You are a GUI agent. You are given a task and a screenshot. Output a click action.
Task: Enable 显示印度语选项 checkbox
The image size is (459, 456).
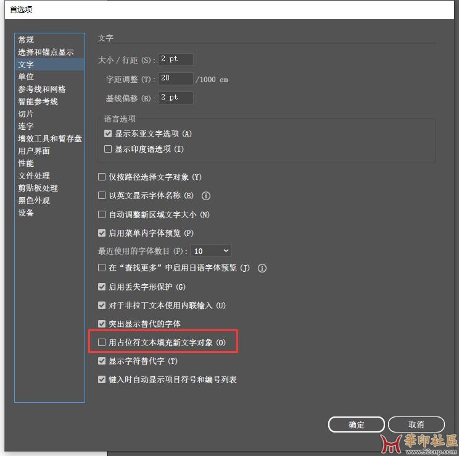point(109,150)
